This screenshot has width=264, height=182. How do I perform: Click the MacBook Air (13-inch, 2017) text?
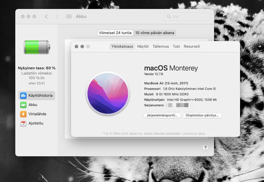(x=166, y=83)
